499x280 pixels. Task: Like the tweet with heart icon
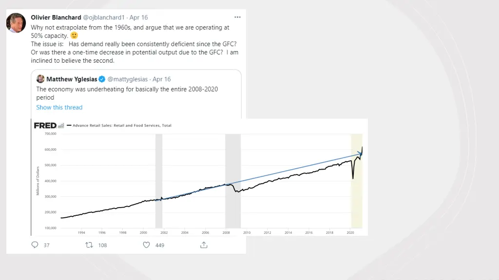click(146, 245)
